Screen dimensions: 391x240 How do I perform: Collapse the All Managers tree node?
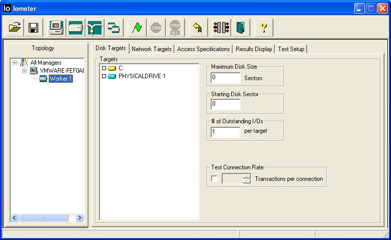pos(15,63)
